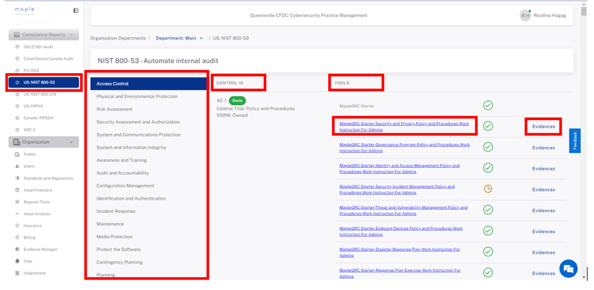The width and height of the screenshot is (594, 290).
Task: Open US: NIST 800-218 report
Action: coord(40,94)
